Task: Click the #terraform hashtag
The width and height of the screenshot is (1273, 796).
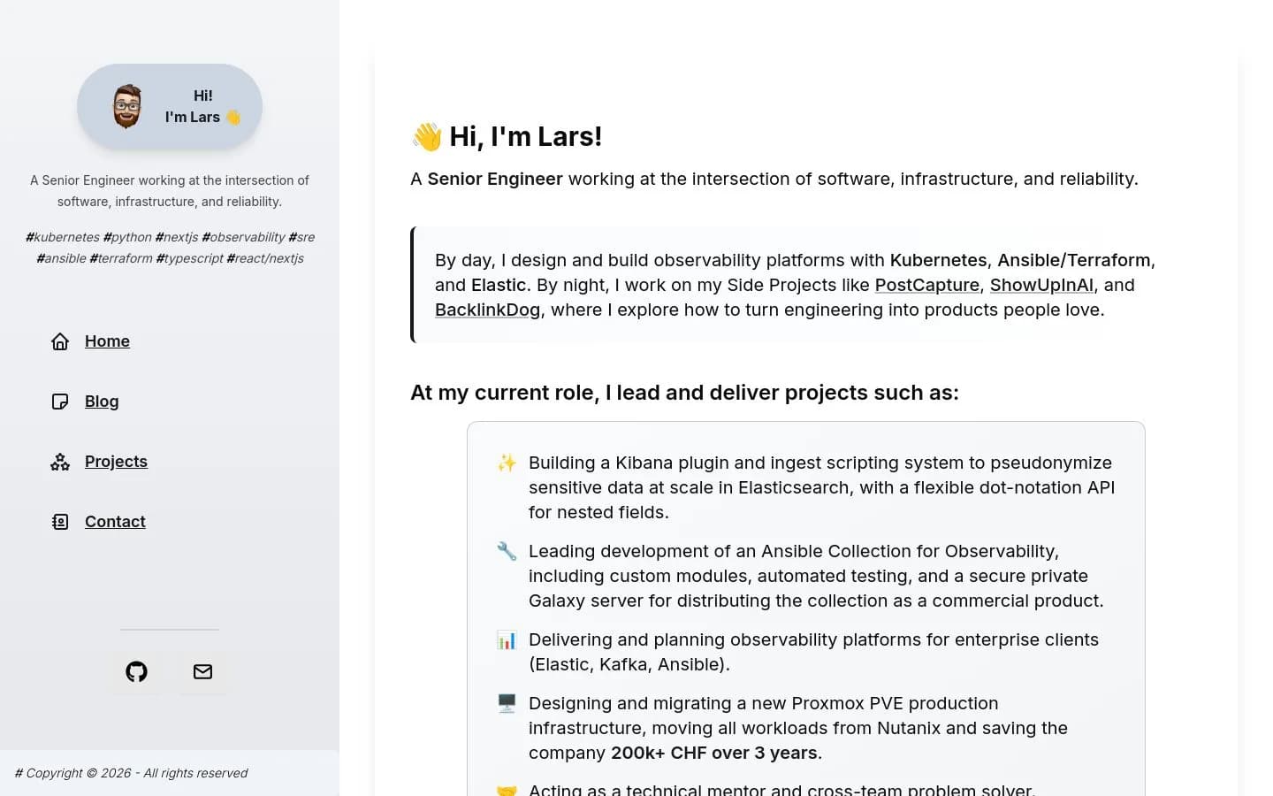Action: [x=121, y=258]
